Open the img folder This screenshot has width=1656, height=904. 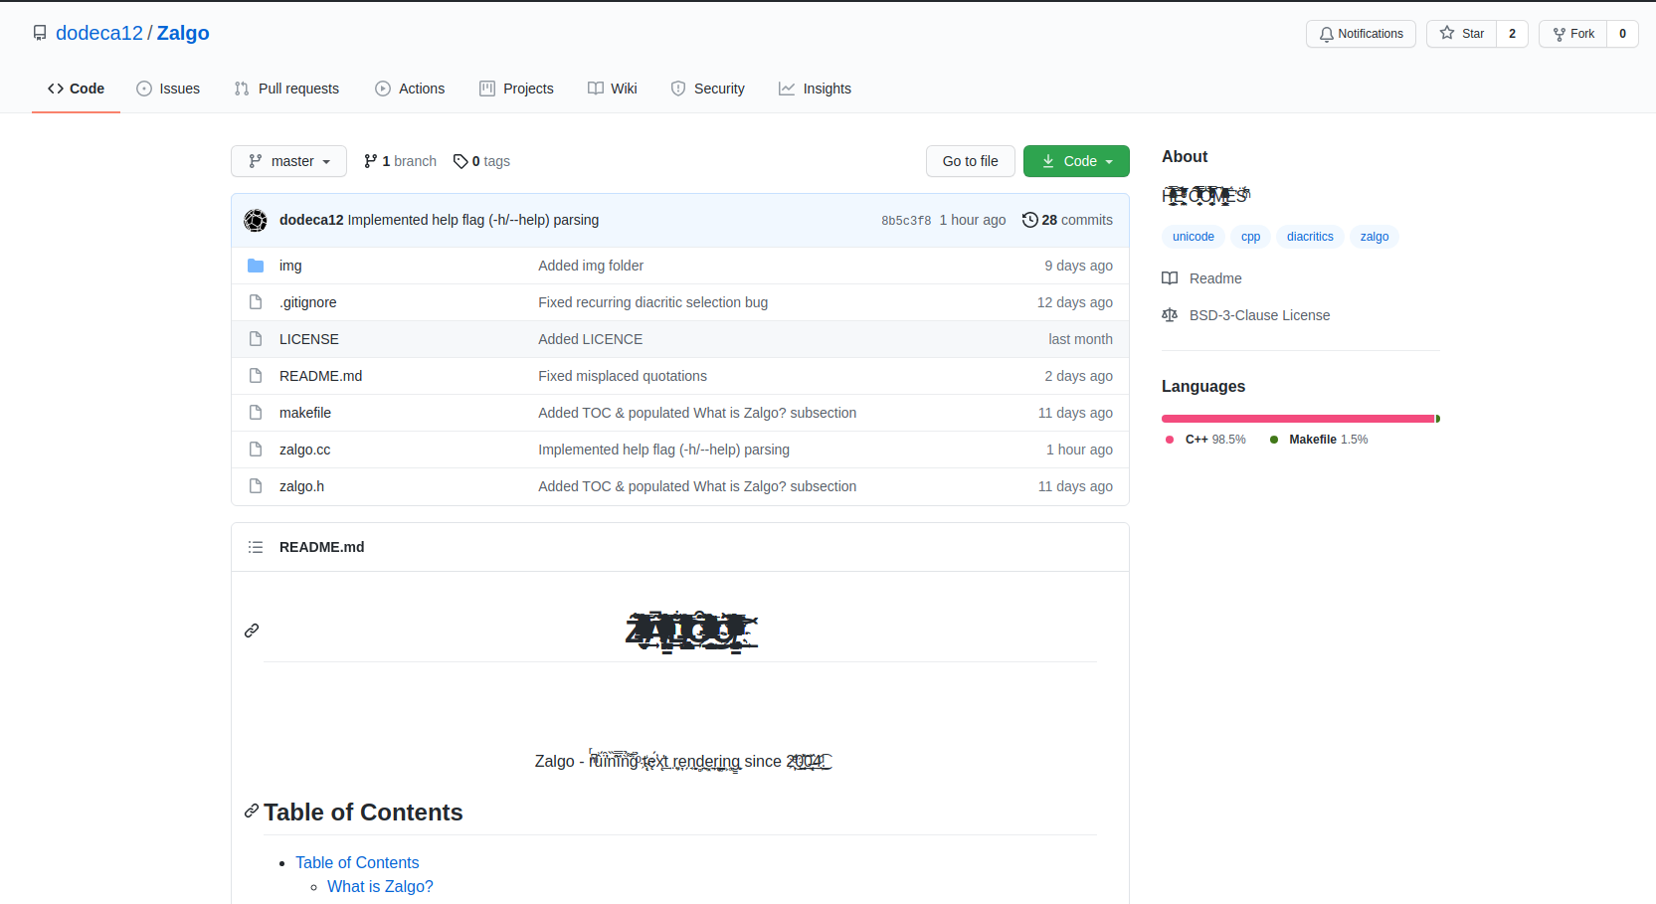click(x=290, y=266)
